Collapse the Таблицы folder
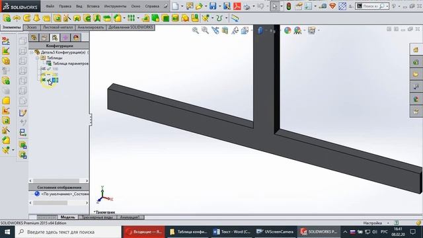This screenshot has height=238, width=423. pos(38,58)
